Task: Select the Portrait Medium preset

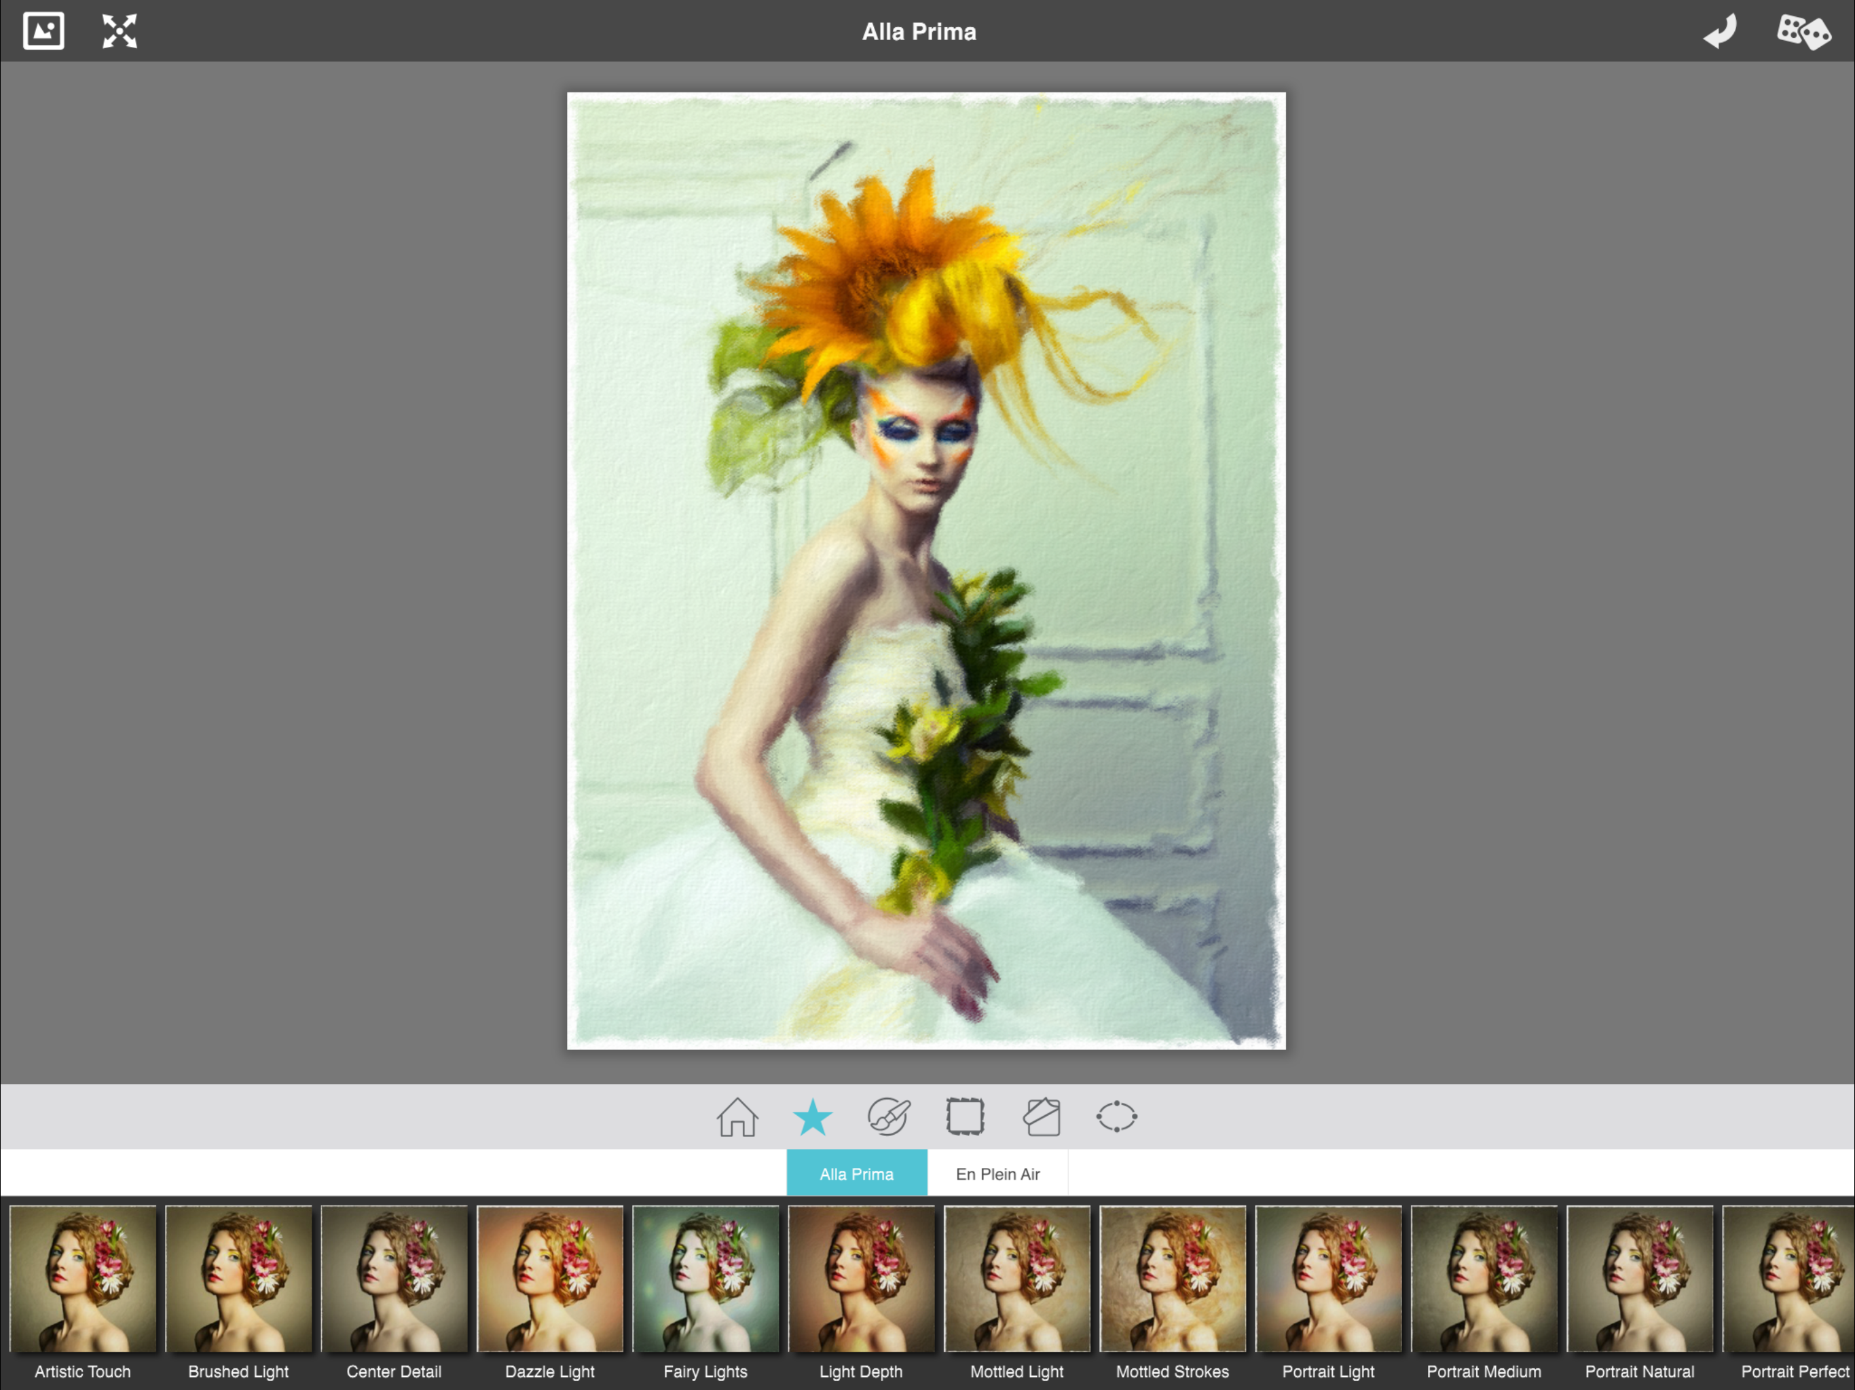Action: point(1484,1279)
